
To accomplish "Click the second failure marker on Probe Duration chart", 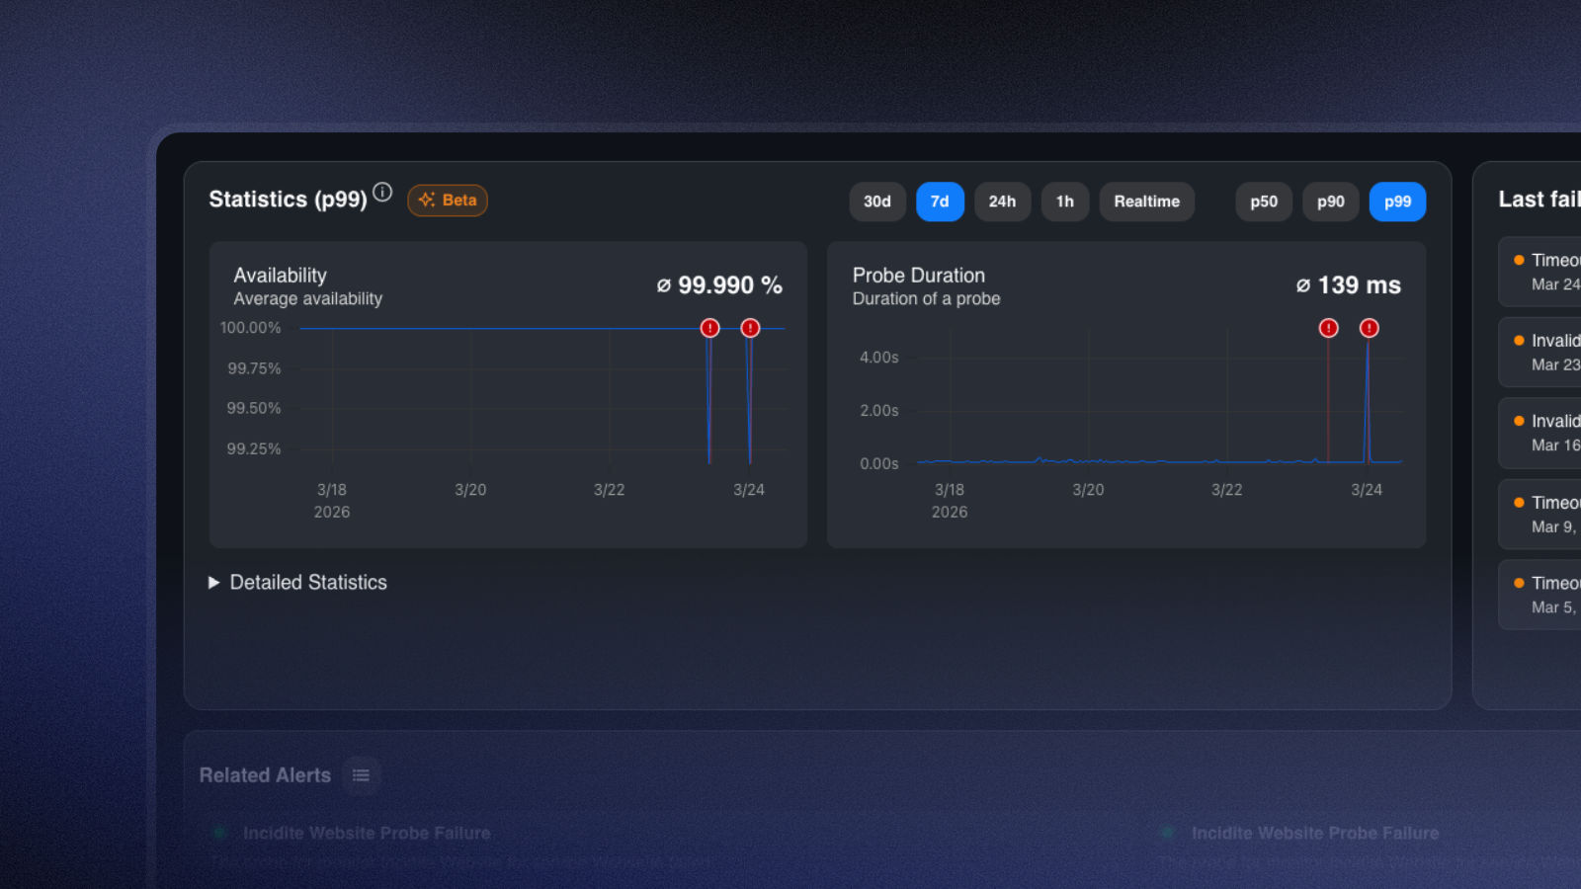I will click(1369, 328).
